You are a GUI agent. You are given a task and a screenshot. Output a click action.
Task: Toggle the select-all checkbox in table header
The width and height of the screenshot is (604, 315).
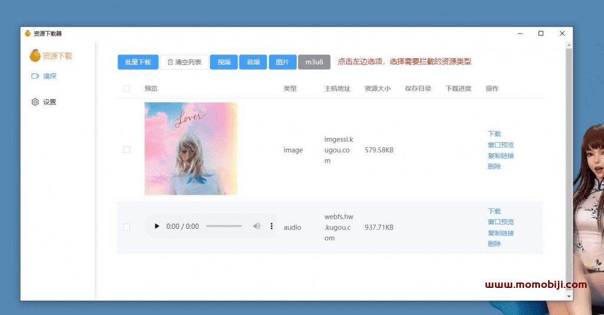(x=126, y=88)
